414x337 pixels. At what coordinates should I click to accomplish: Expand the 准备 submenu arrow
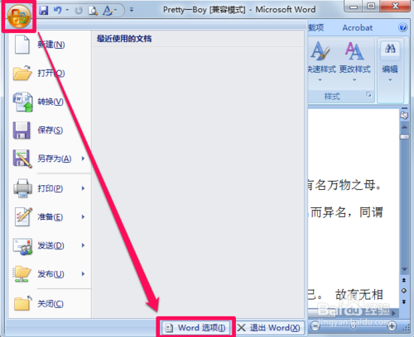coord(83,217)
